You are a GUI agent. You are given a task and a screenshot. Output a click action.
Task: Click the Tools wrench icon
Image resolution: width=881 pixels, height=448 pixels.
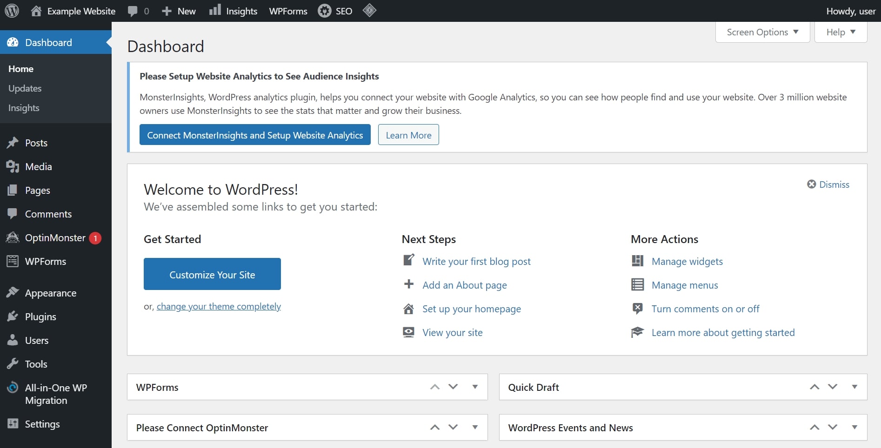click(x=13, y=364)
